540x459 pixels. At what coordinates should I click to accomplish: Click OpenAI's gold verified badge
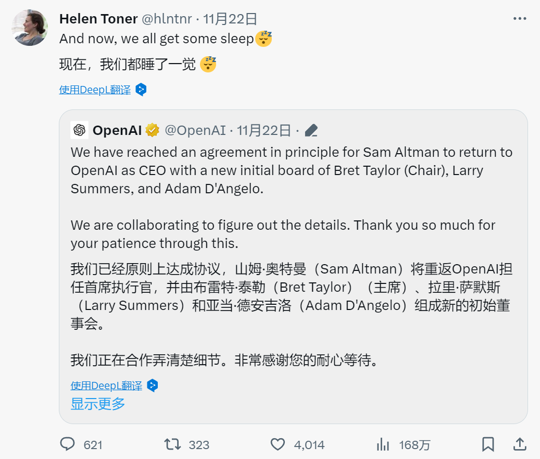[153, 130]
